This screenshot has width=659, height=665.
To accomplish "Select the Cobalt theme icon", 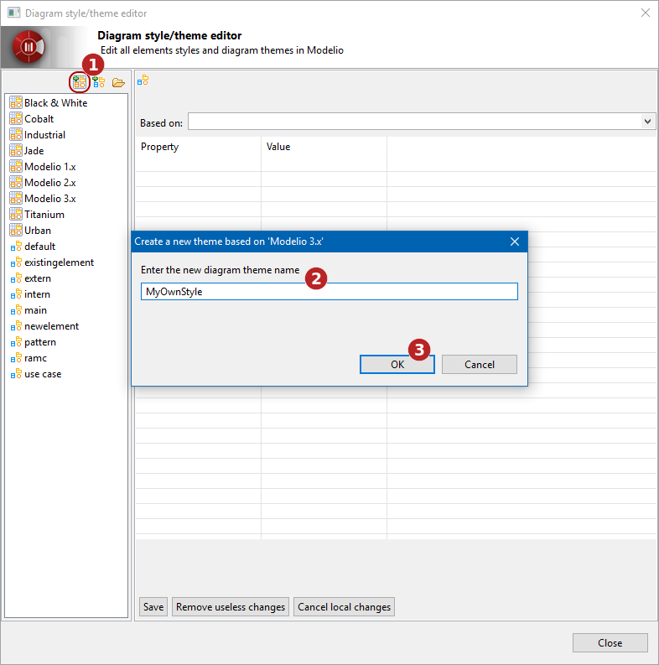I will 15,119.
